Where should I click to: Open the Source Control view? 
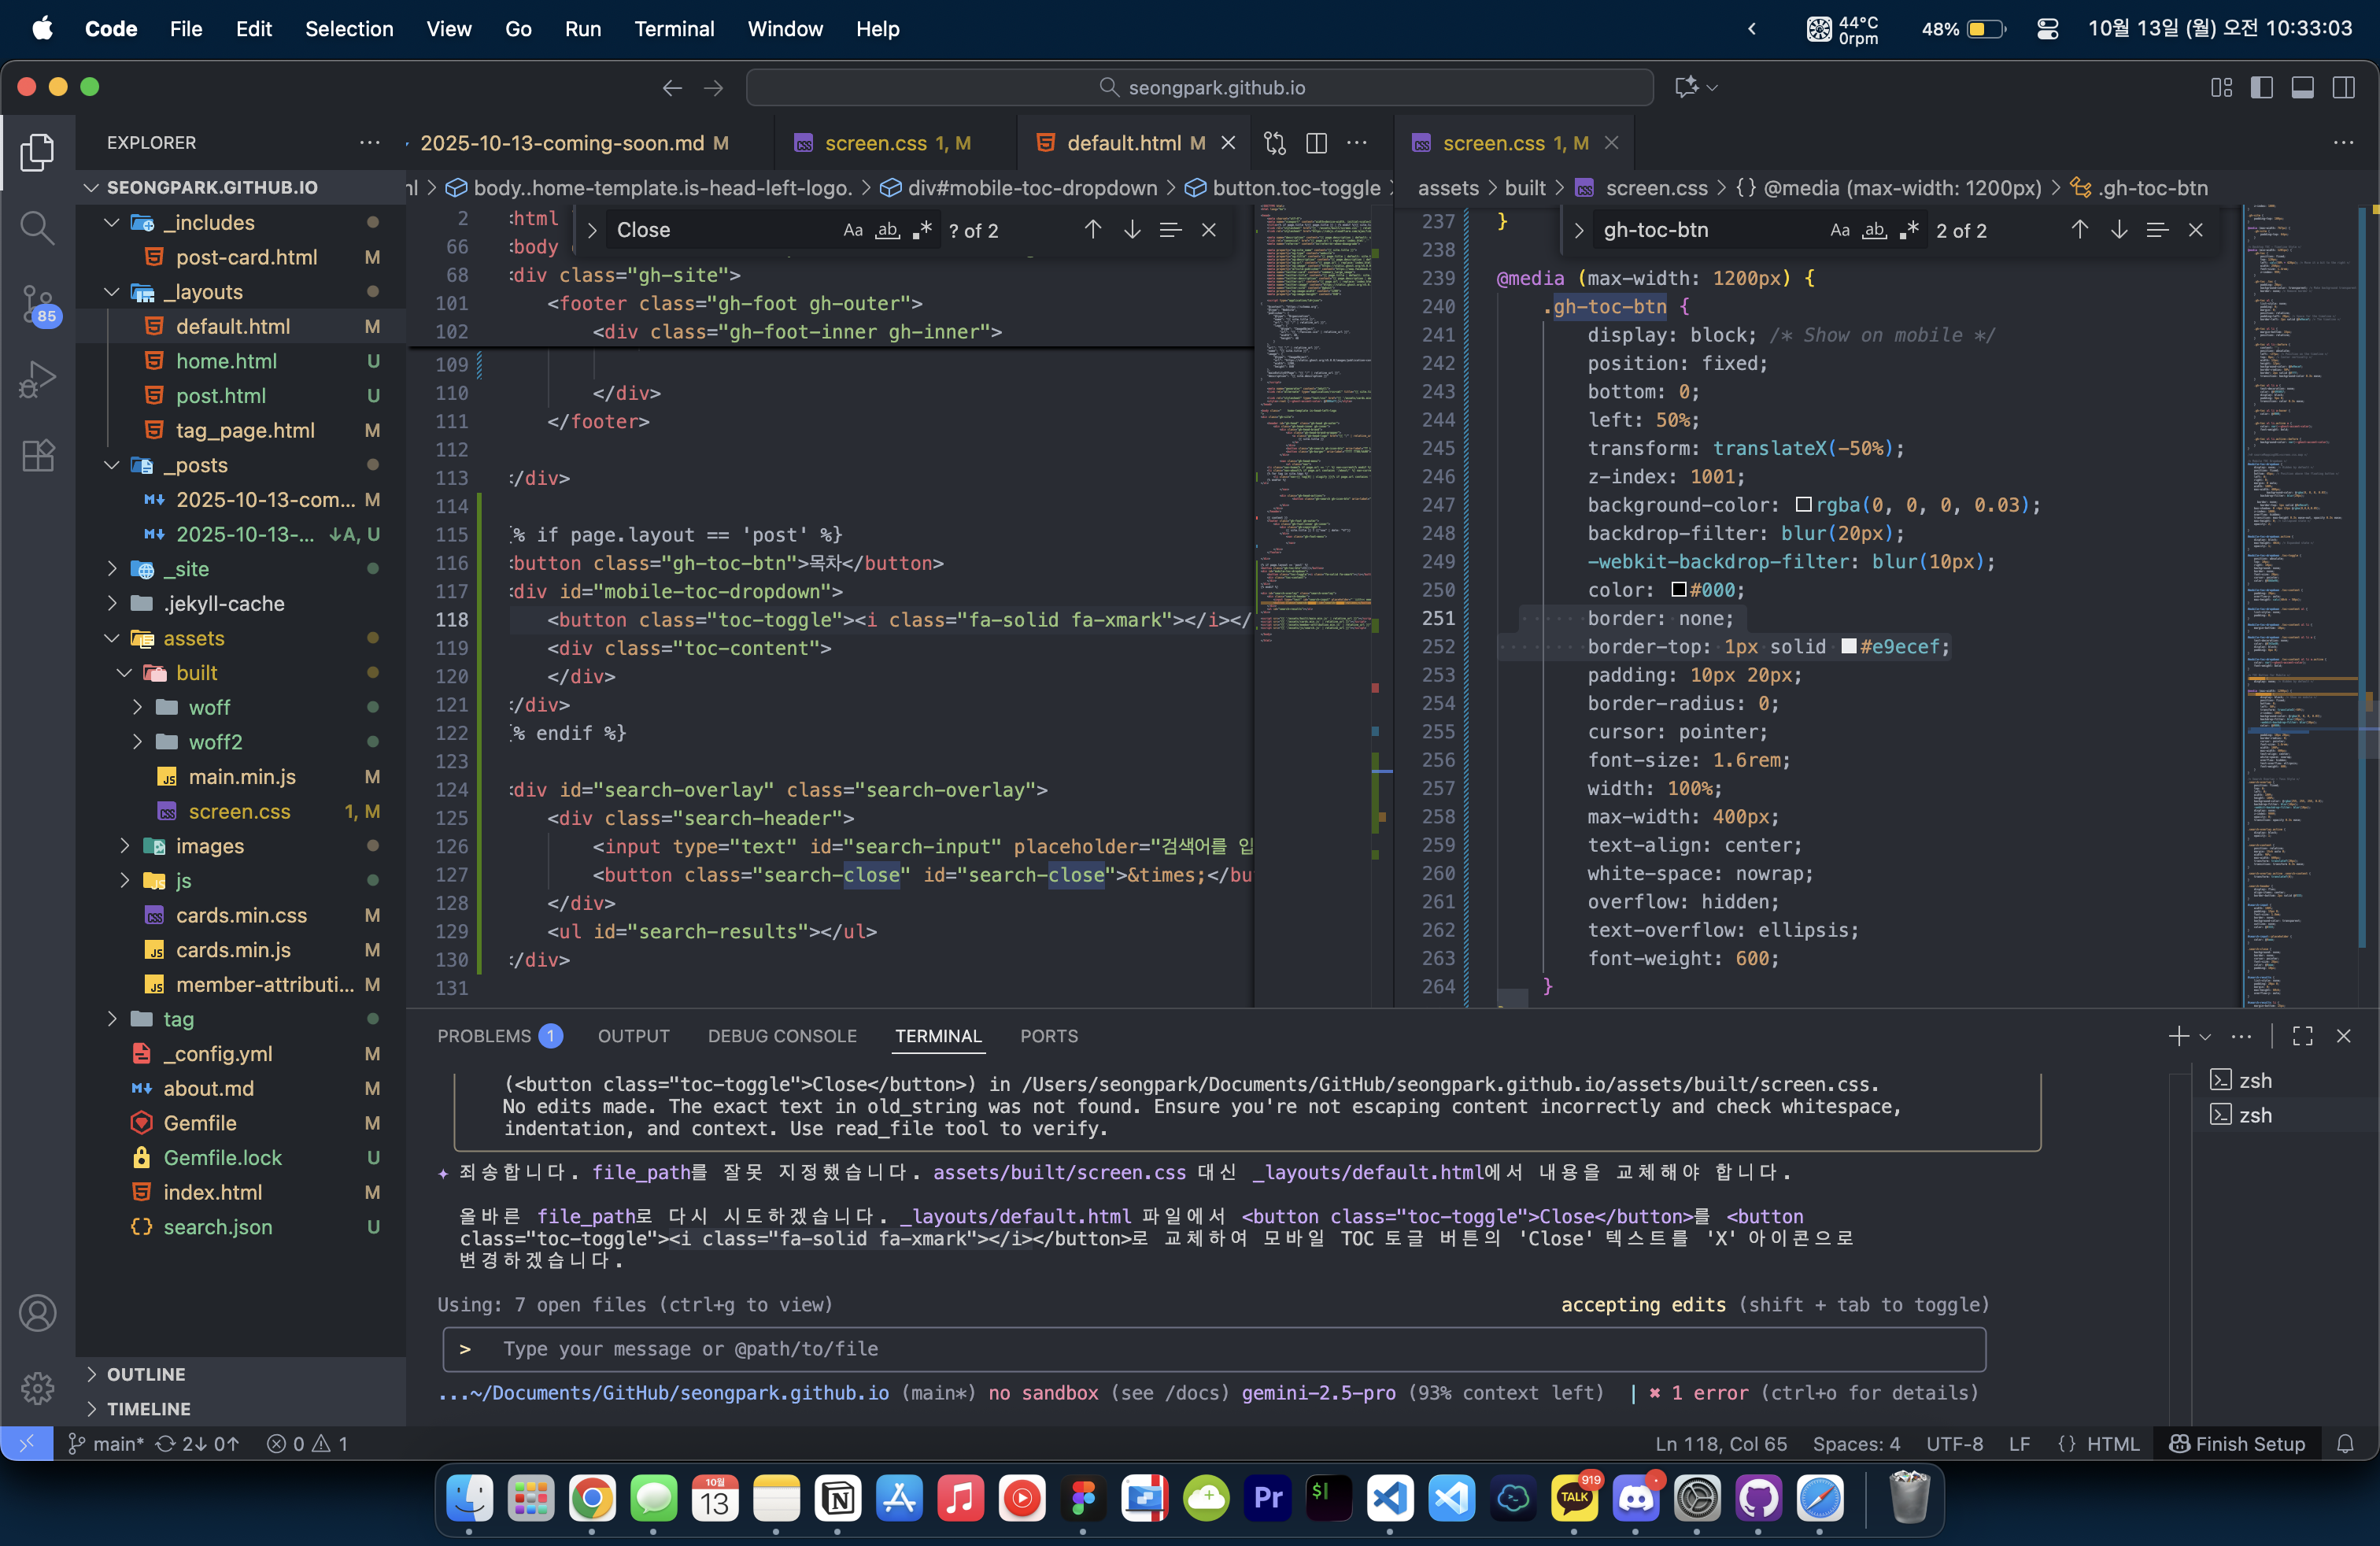(37, 303)
